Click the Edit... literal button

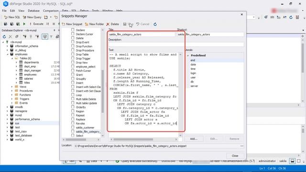[214, 139]
